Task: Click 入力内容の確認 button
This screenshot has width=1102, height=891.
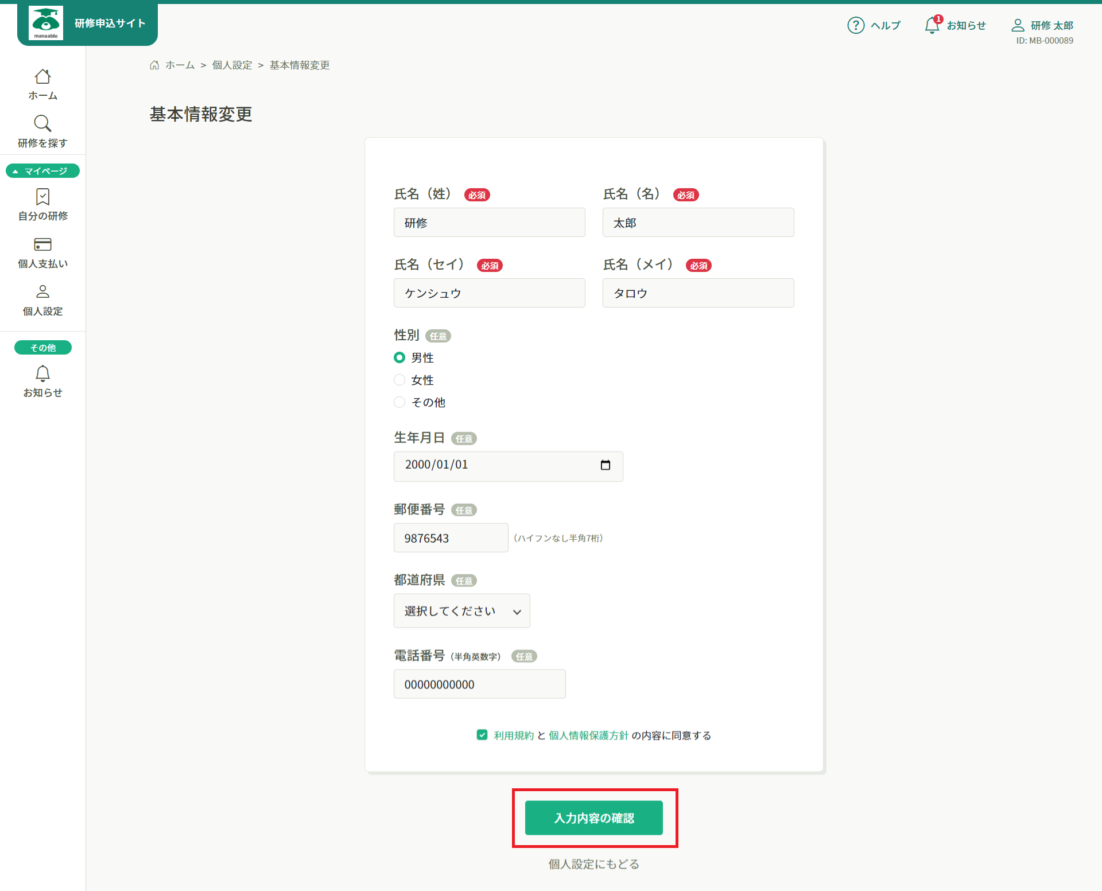Action: (x=594, y=818)
